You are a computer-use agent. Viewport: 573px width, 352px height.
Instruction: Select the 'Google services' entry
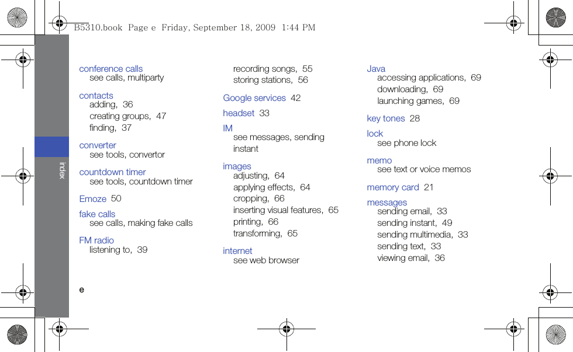pyautogui.click(x=254, y=97)
